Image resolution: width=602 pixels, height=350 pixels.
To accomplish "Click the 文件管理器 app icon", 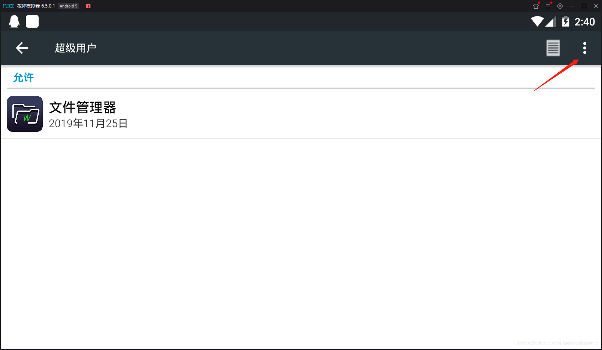I will (x=25, y=114).
